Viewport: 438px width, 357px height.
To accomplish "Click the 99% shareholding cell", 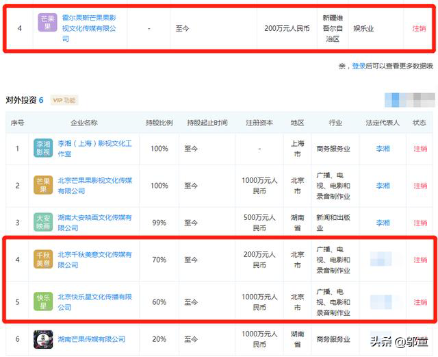I will [x=159, y=223].
